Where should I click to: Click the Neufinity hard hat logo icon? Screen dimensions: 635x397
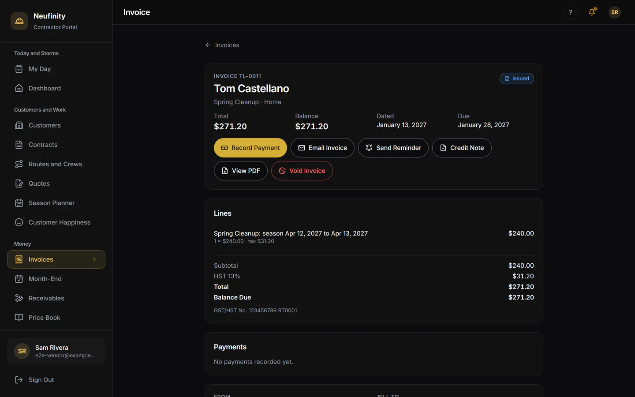pos(19,21)
